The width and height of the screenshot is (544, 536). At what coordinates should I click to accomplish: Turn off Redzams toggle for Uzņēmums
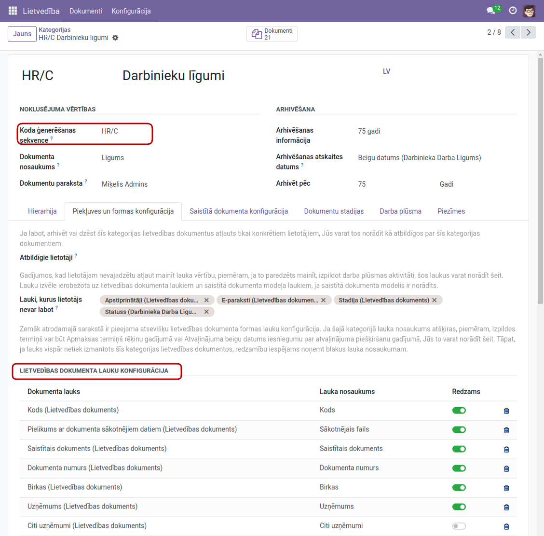click(459, 507)
